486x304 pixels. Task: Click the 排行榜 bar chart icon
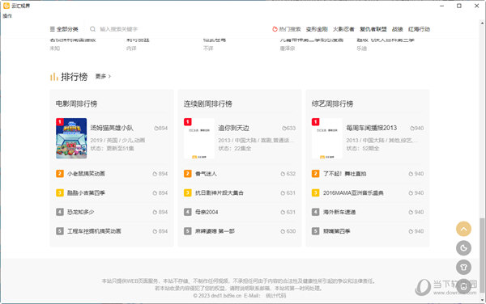tap(53, 76)
